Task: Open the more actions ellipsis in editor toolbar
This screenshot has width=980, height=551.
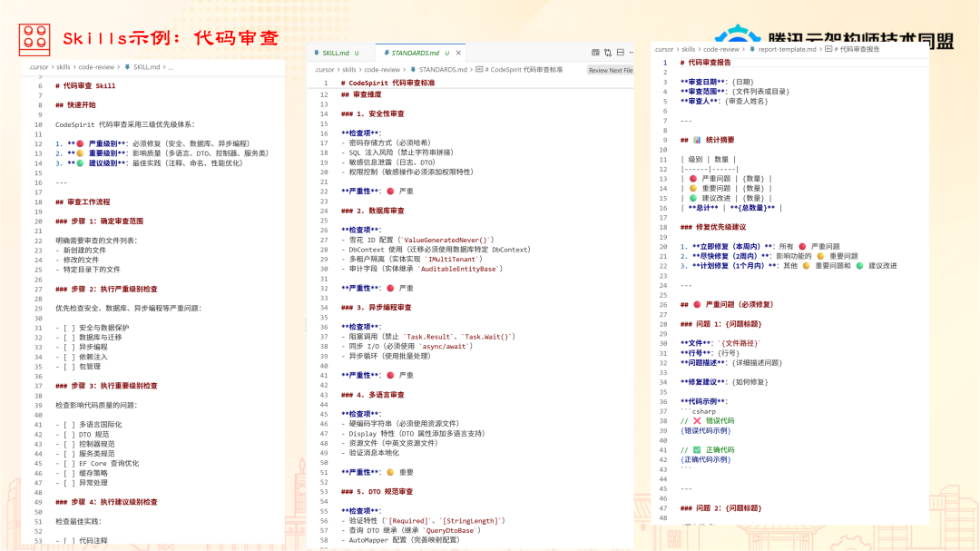Action: click(x=632, y=53)
